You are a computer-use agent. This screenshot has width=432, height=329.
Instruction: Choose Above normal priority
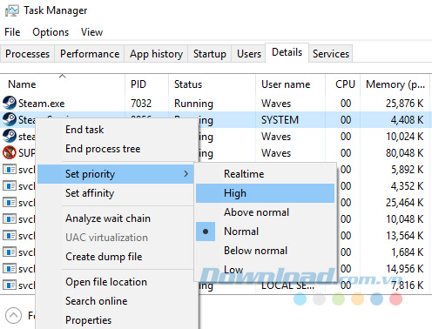(265, 212)
